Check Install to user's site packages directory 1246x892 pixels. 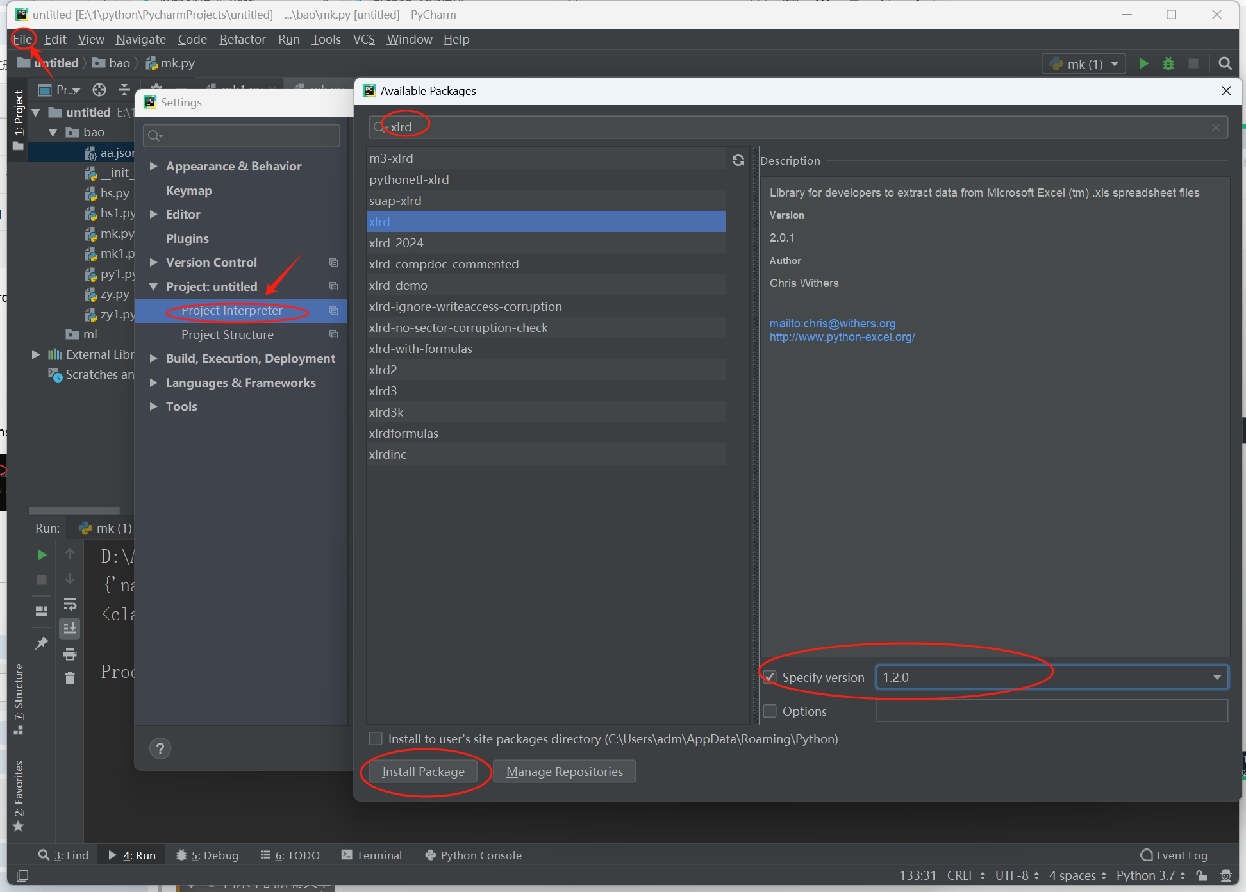point(376,739)
